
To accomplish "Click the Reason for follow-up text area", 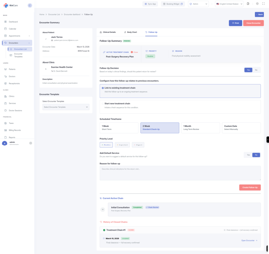I will [x=180, y=173].
